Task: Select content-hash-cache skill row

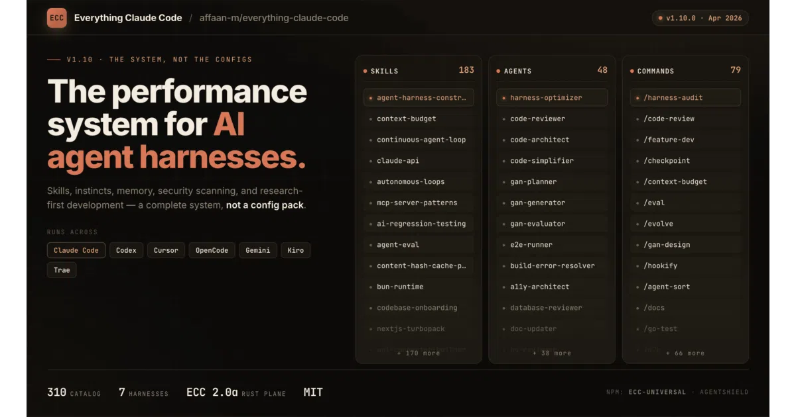Action: tap(419, 266)
